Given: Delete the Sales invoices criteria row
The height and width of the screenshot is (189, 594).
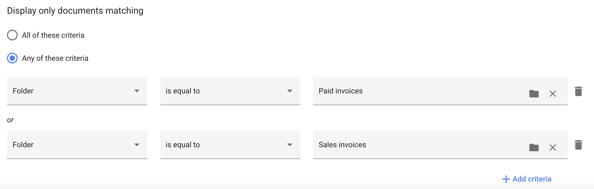Looking at the screenshot, I should click(x=578, y=145).
